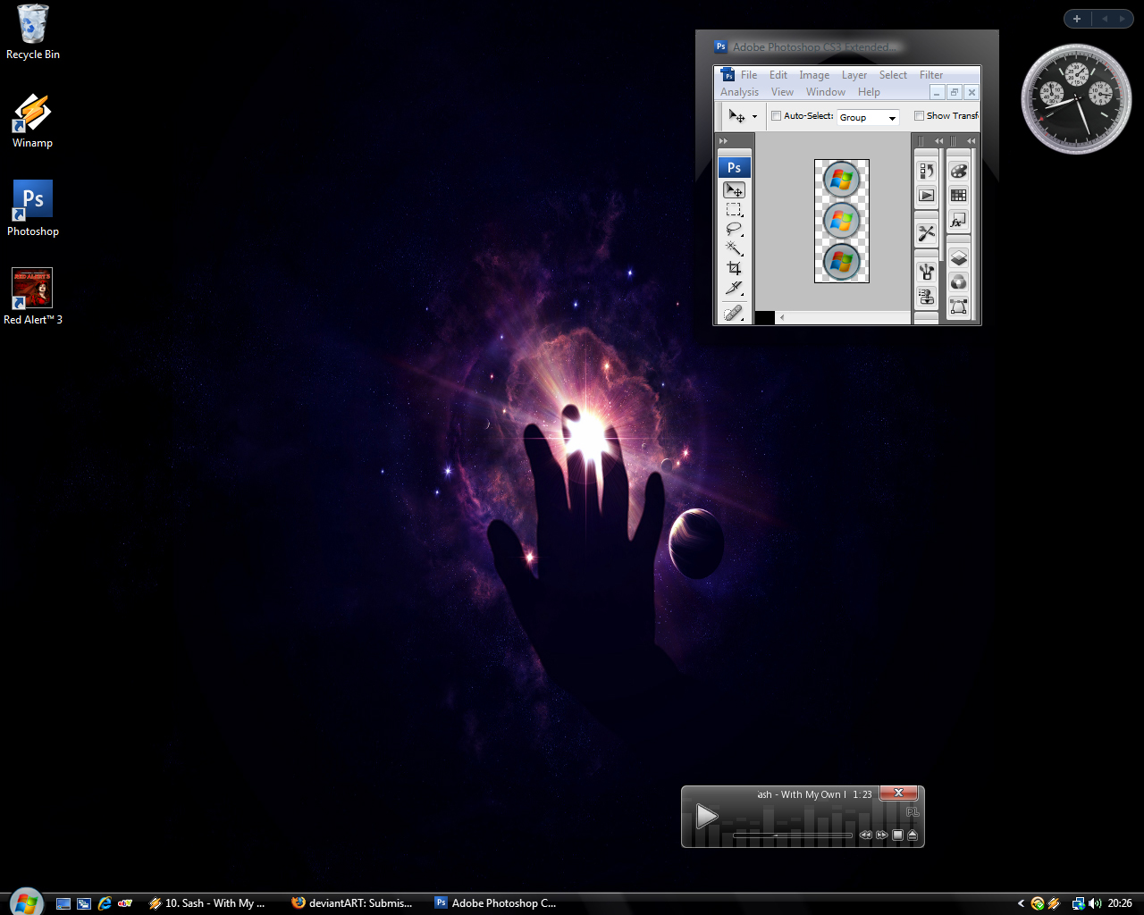Play the track in the Winamp mini player
This screenshot has width=1144, height=915.
point(706,816)
